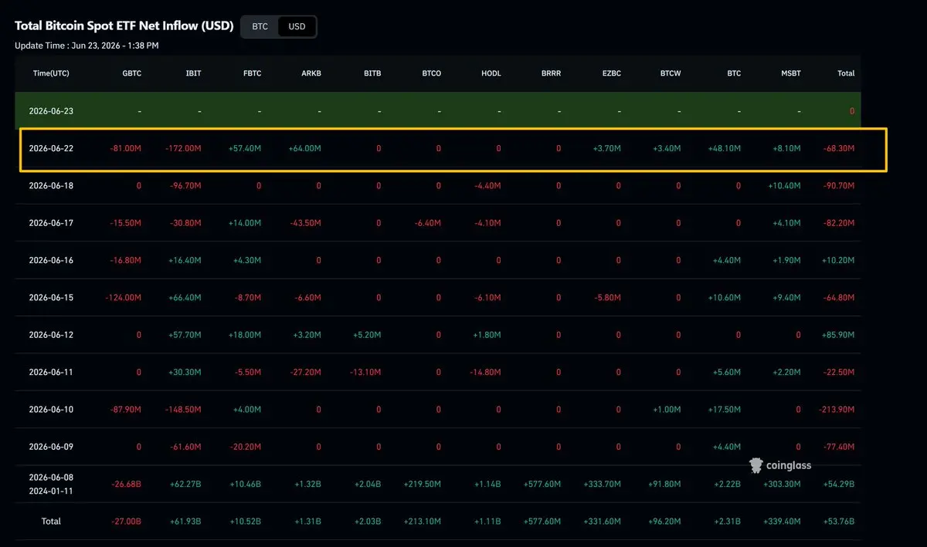The width and height of the screenshot is (927, 547).
Task: Select the 2026-06-10 row date
Action: tap(51, 409)
